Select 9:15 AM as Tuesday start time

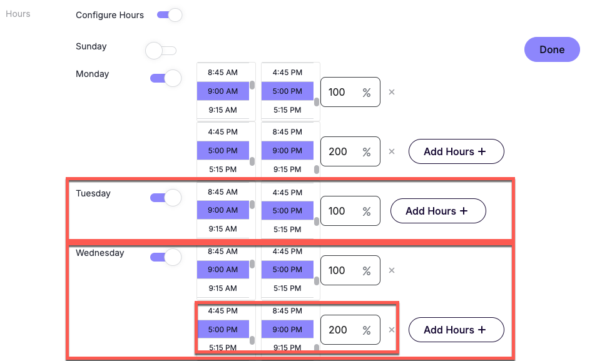[223, 229]
